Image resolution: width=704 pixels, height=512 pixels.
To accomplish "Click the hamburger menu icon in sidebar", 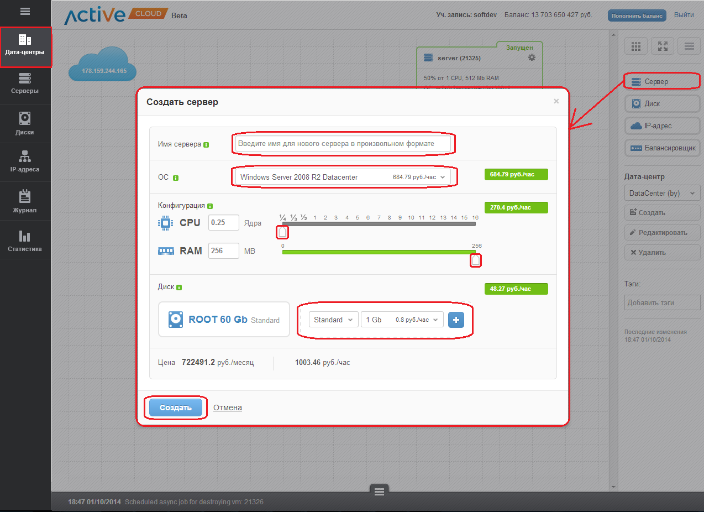I will pos(25,11).
